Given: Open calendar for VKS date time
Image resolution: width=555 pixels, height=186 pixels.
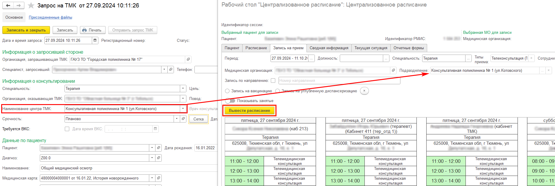Looking at the screenshot, I should (155, 129).
